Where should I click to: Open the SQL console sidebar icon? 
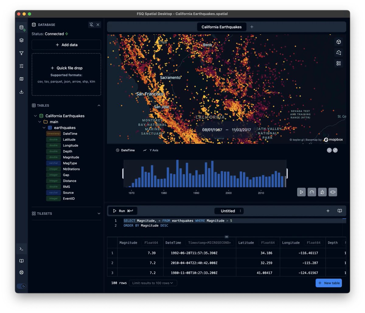point(21,249)
